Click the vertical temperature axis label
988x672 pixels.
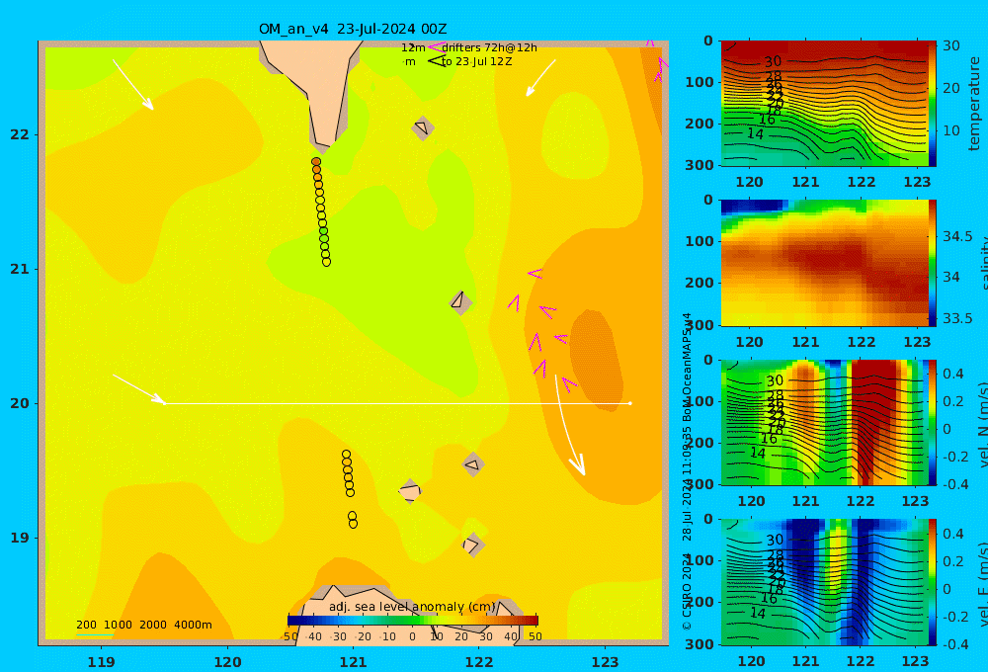(x=974, y=104)
